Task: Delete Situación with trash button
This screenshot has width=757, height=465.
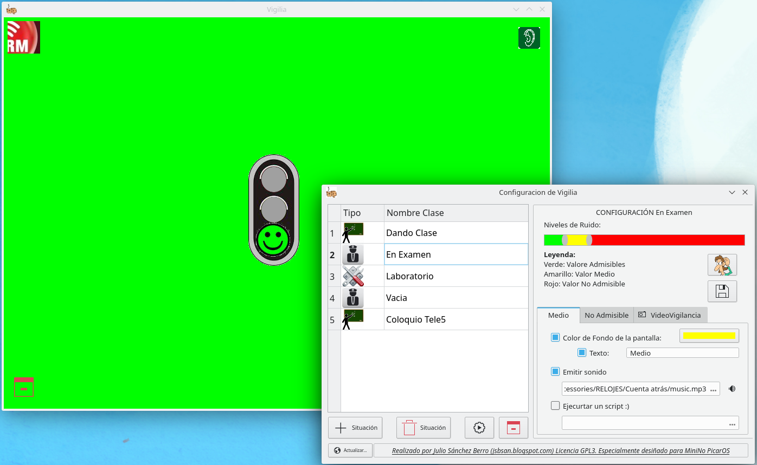Action: coord(424,428)
